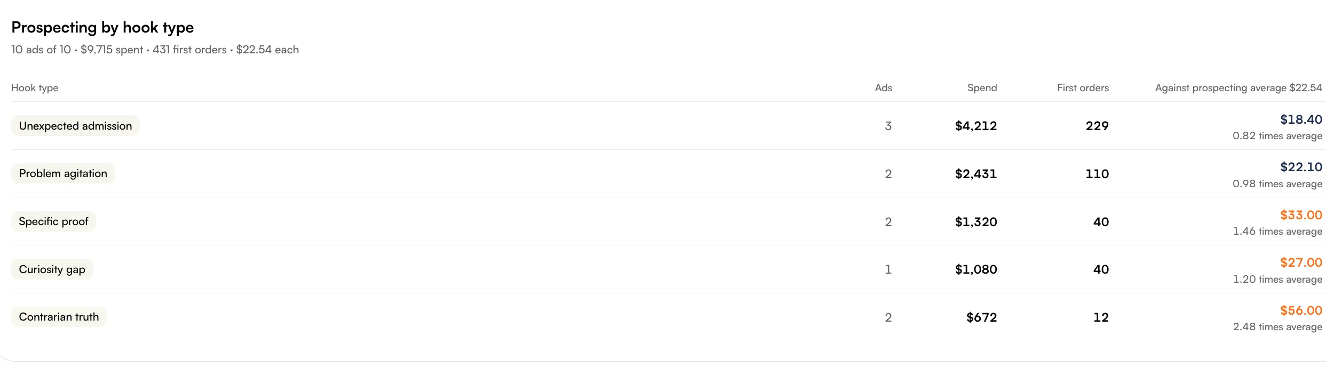Click the orange $56.00 cost value

pyautogui.click(x=1301, y=310)
